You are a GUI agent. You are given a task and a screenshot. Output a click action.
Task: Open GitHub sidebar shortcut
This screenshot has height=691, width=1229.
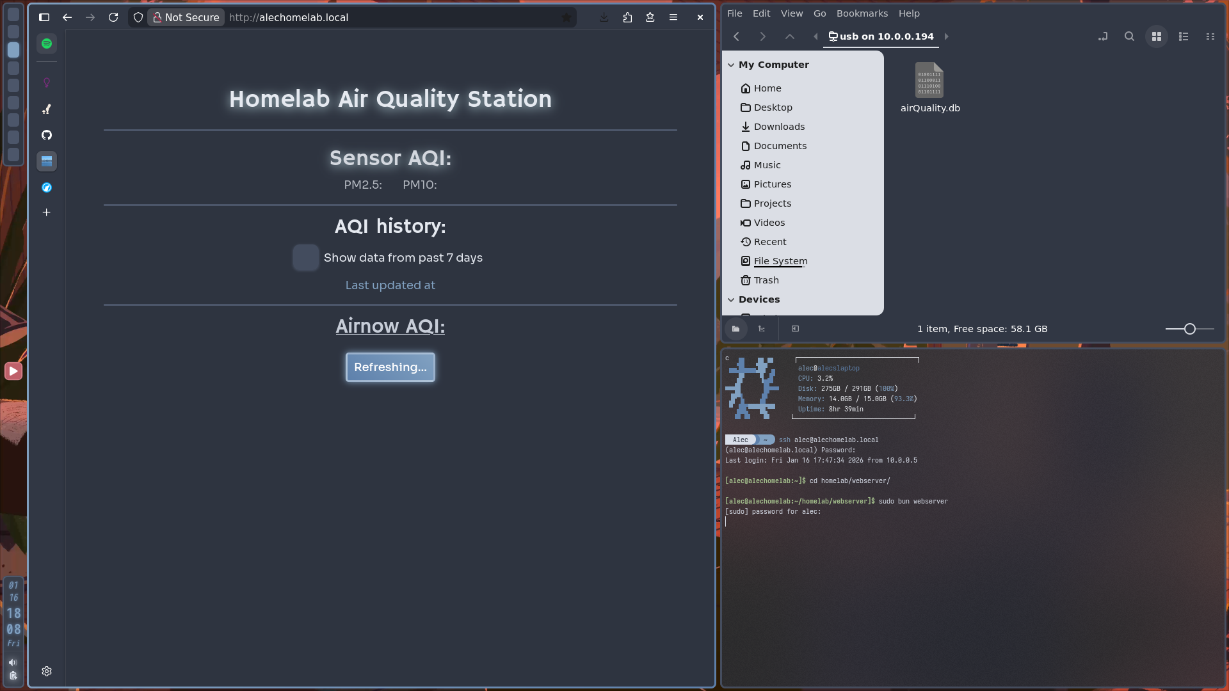pos(47,135)
